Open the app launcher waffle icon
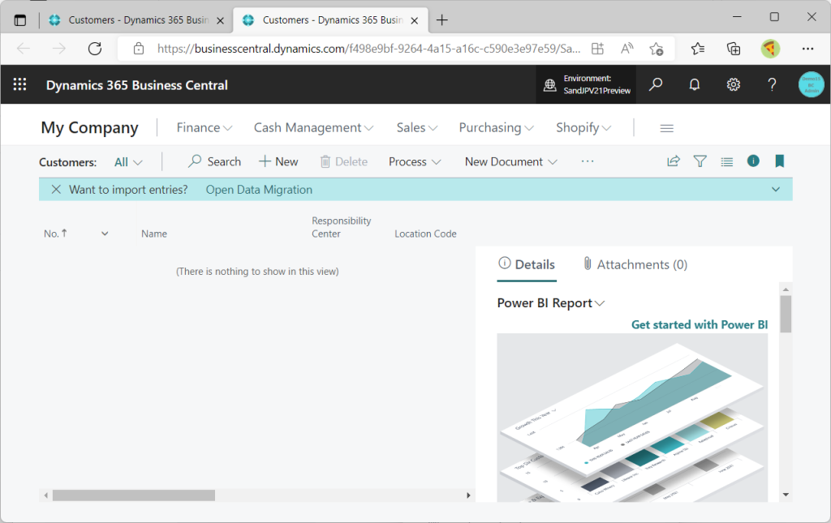 pyautogui.click(x=19, y=84)
